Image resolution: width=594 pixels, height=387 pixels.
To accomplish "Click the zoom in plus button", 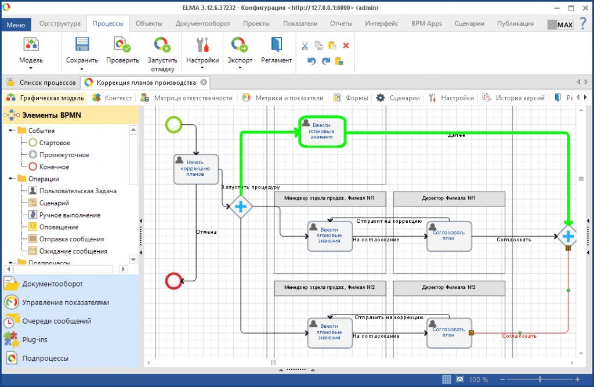I will coord(577,379).
